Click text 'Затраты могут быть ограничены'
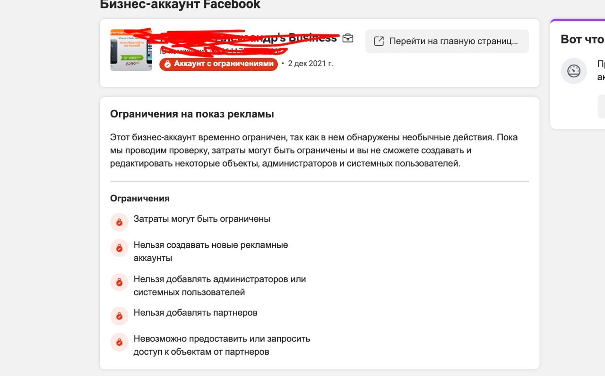Viewport: 605px width, 376px height. [x=202, y=219]
